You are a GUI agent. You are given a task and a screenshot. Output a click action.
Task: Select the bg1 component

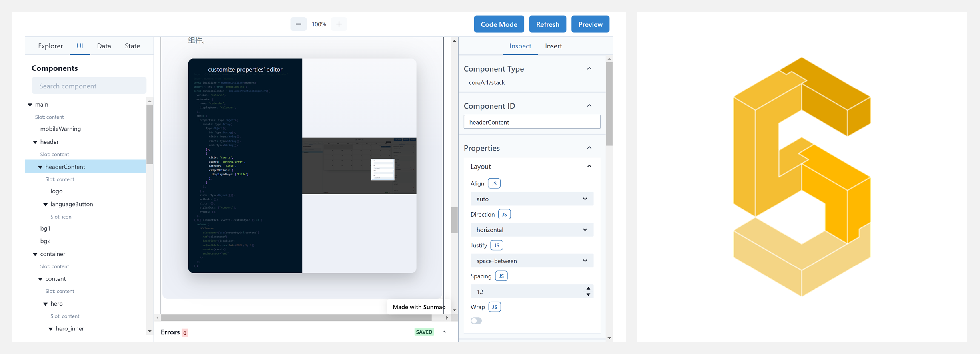tap(45, 229)
